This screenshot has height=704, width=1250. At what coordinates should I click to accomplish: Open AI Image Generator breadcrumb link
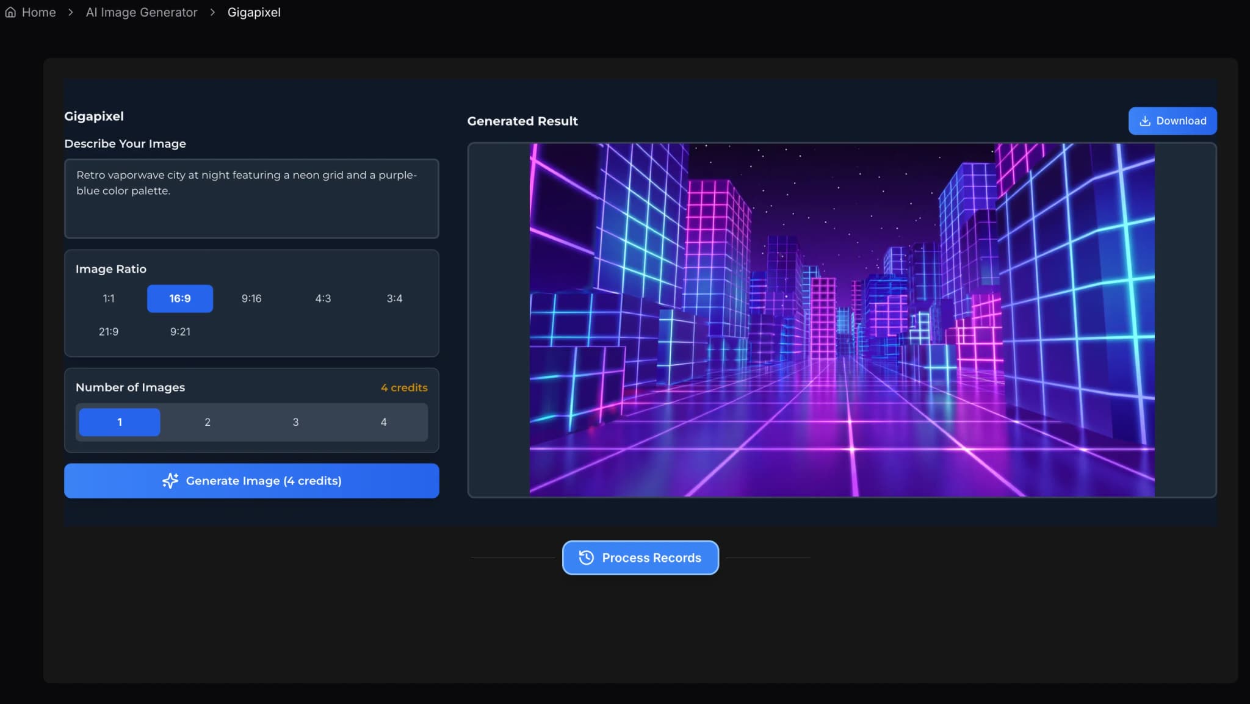(142, 12)
